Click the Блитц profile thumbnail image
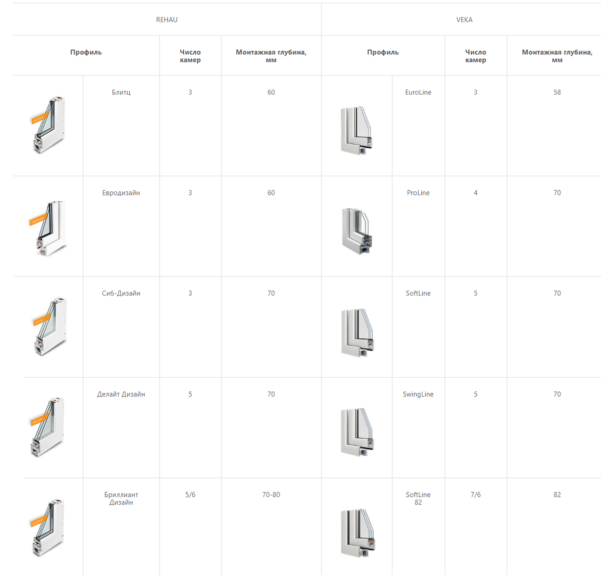Screen dimensions: 601x575 (x=48, y=125)
